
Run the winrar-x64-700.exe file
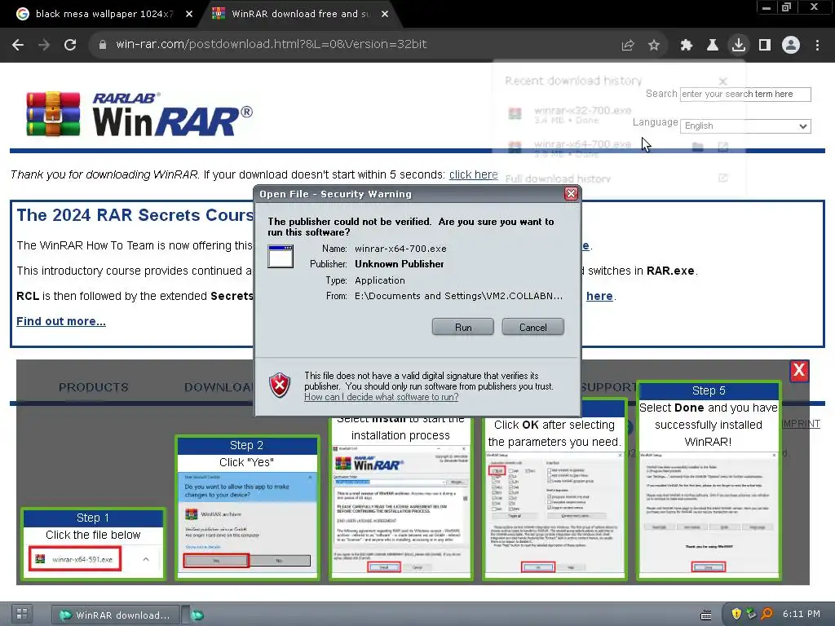tap(463, 328)
